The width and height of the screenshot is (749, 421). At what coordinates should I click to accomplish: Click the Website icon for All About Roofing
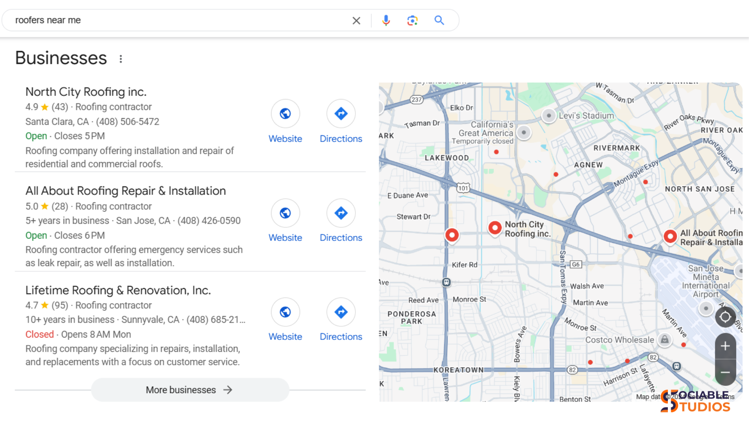286,212
